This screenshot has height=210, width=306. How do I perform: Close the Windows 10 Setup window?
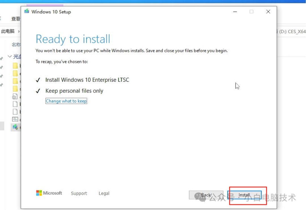[x=268, y=12]
